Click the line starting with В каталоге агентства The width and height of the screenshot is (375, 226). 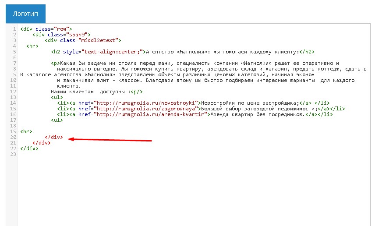click(167, 74)
